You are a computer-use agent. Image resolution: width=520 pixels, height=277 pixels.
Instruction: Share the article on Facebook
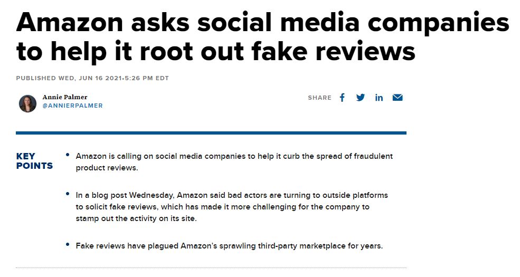(x=342, y=98)
